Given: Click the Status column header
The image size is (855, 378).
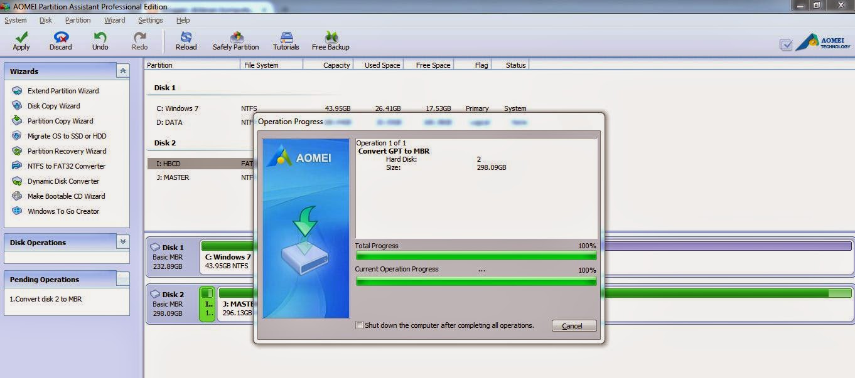Looking at the screenshot, I should pos(510,65).
